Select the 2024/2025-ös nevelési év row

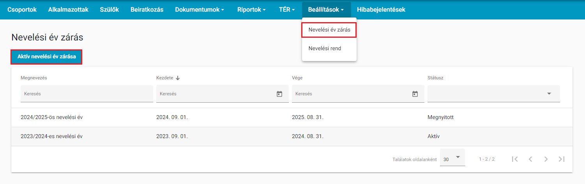(x=292, y=117)
